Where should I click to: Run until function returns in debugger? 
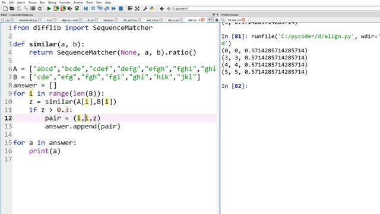click(x=107, y=8)
